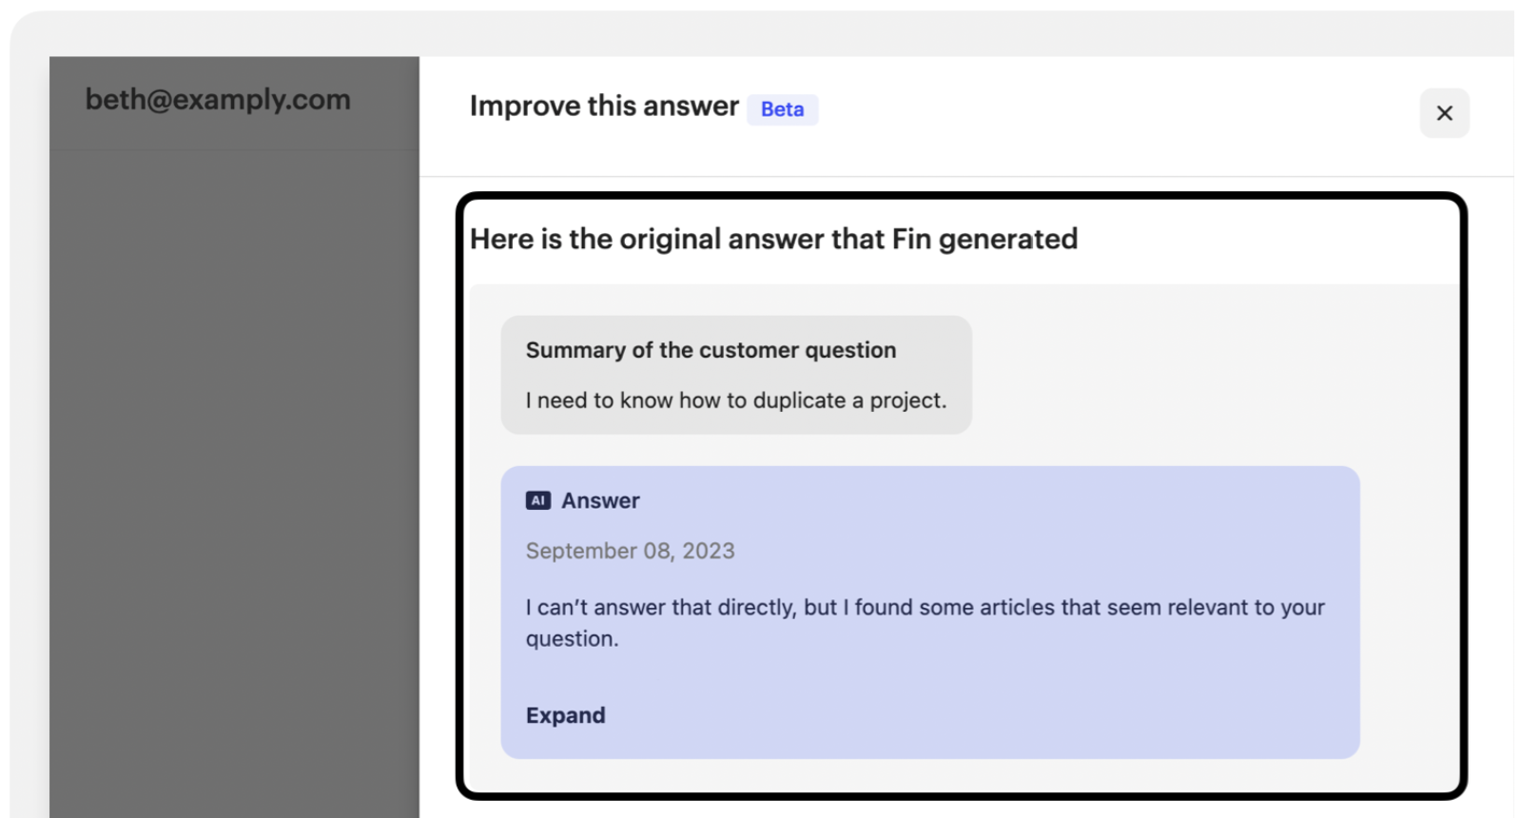Click the word "generated" in the heading

pyautogui.click(x=1007, y=239)
